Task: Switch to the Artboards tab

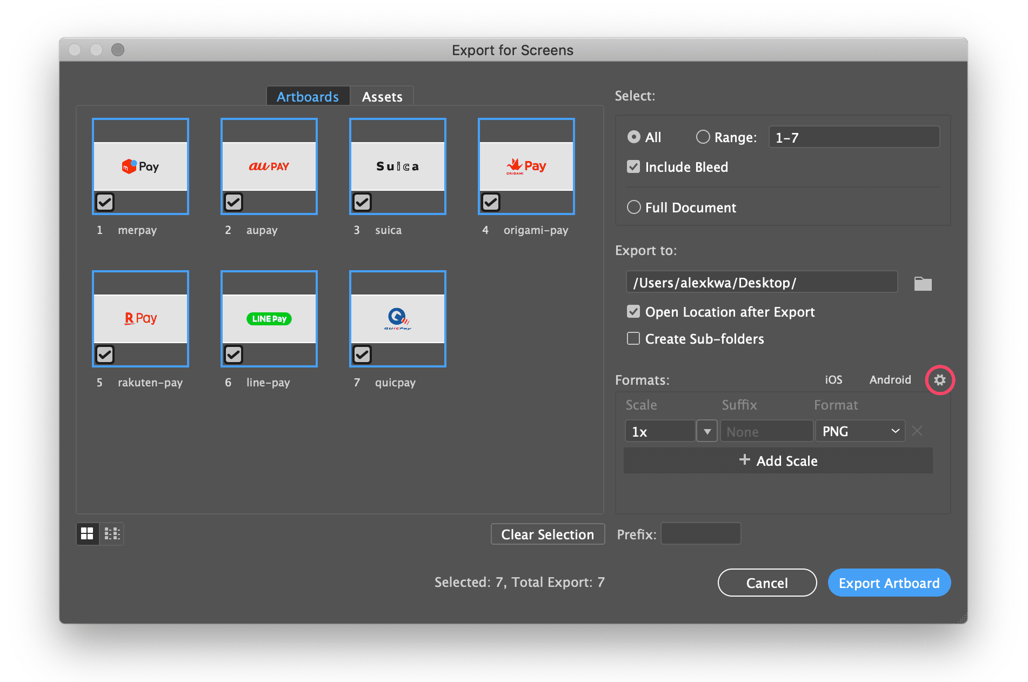Action: [308, 97]
